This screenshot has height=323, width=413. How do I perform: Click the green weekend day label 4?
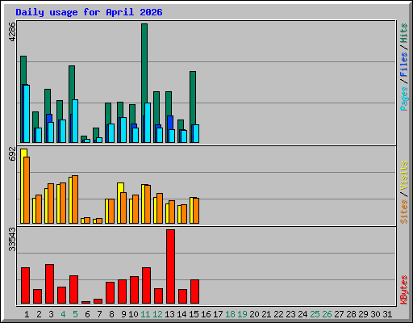pyautogui.click(x=63, y=314)
